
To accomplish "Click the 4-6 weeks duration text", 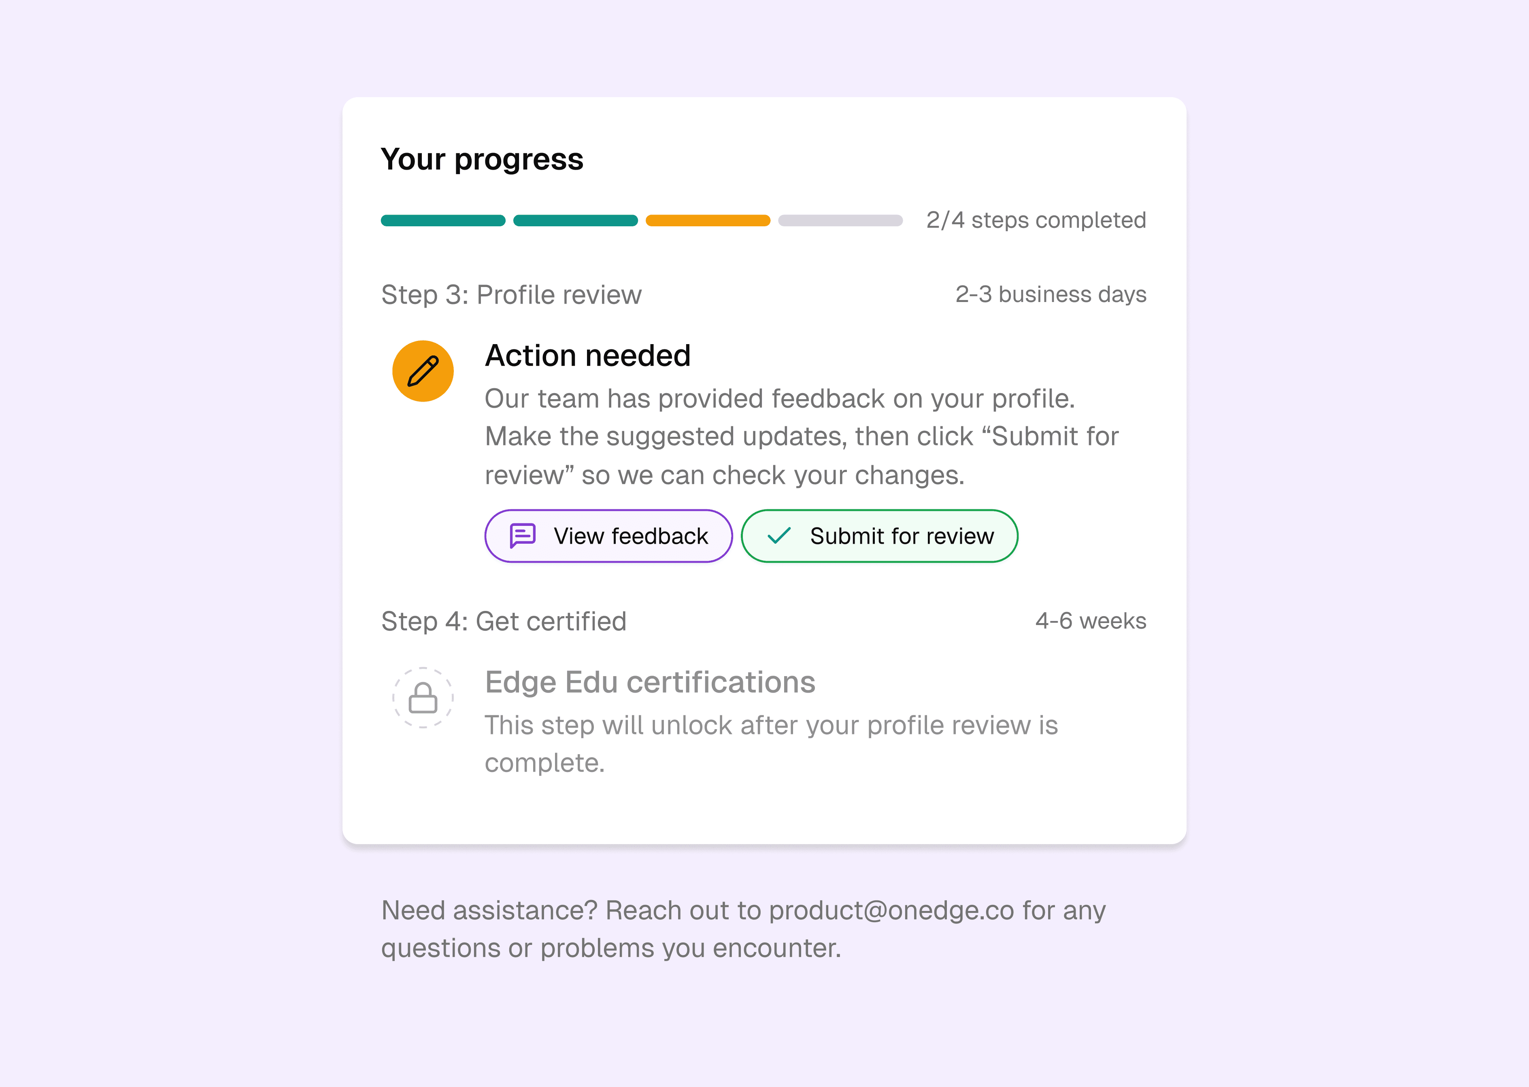I will click(1091, 621).
